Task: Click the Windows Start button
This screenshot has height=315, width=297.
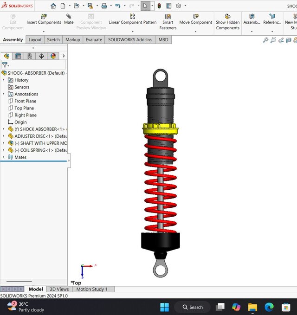Action: [x=165, y=307]
